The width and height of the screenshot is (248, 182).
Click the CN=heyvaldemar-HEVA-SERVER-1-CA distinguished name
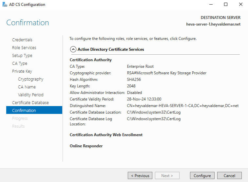tap(183, 106)
